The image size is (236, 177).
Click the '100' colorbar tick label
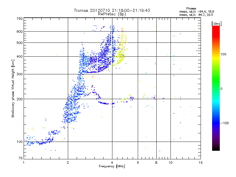223,54
